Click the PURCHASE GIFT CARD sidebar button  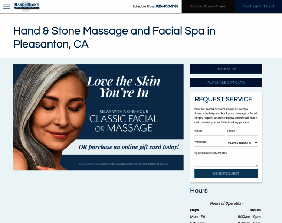tap(226, 83)
